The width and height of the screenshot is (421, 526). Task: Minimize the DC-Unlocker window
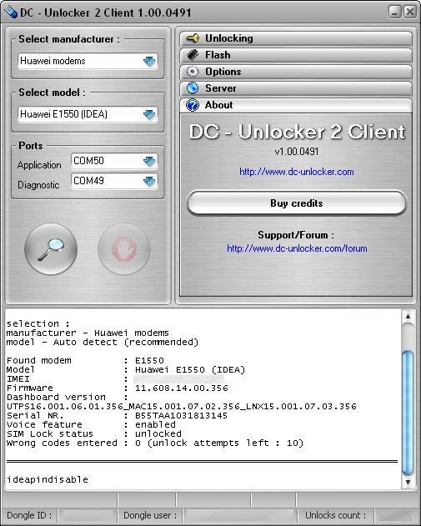395,13
